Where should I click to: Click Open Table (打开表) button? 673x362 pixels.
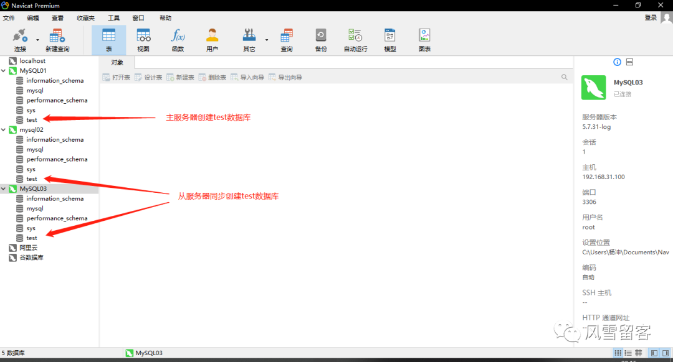click(117, 78)
